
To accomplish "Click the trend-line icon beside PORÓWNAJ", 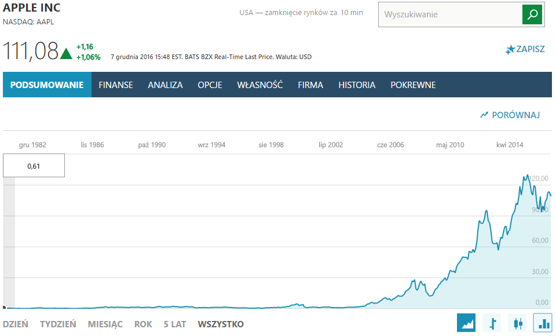I will [x=484, y=115].
